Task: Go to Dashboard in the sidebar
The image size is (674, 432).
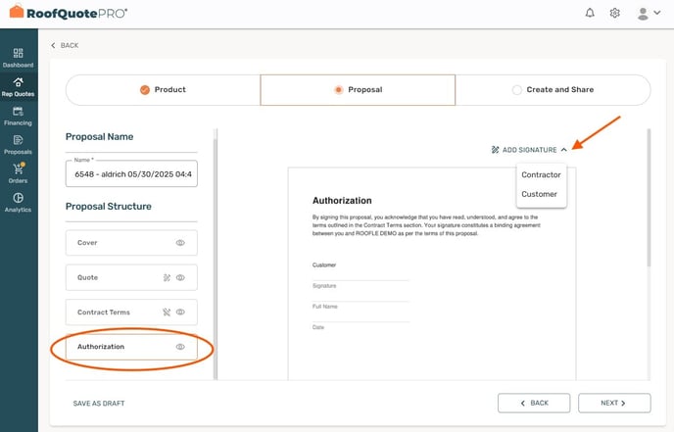Action: [18, 58]
